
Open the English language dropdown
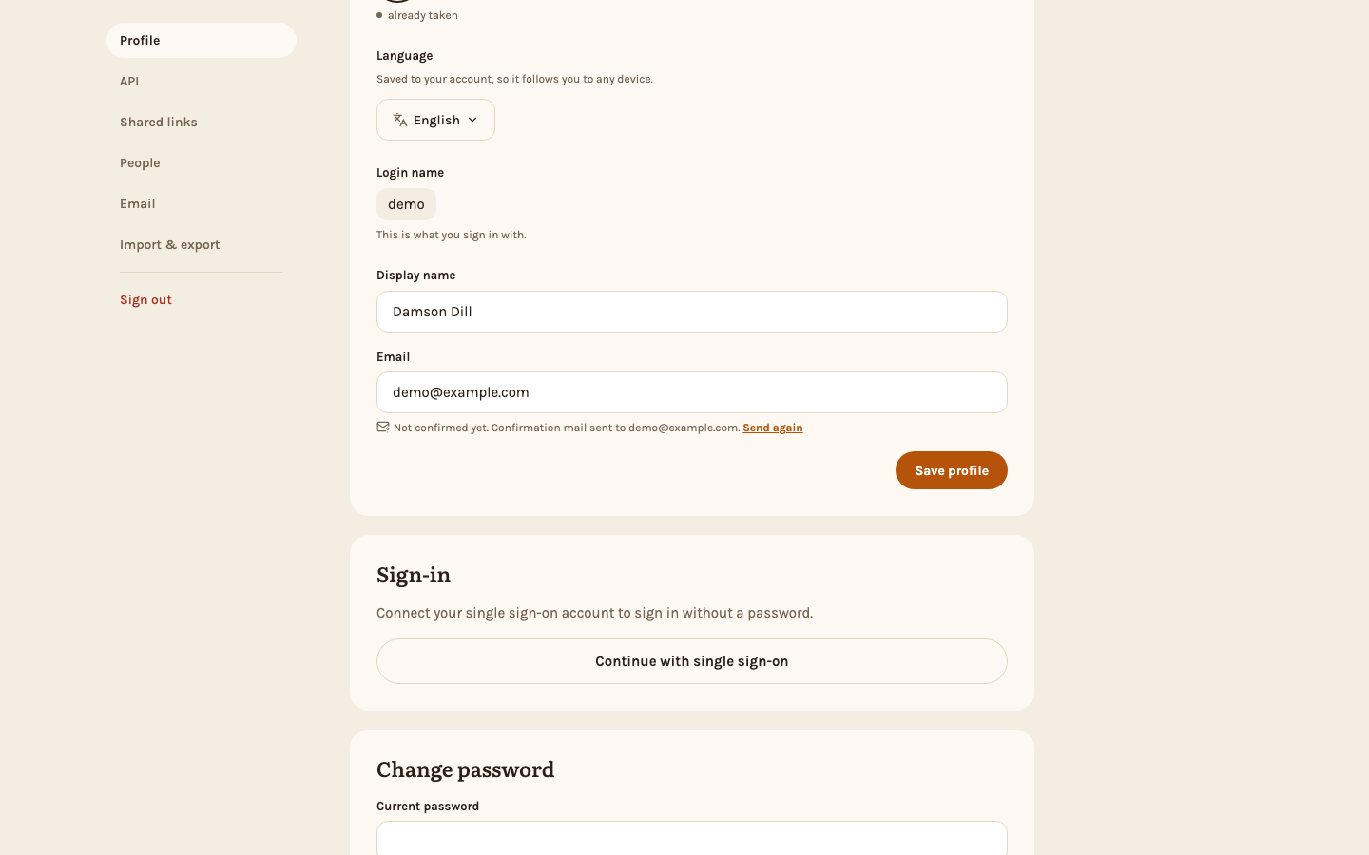click(435, 120)
